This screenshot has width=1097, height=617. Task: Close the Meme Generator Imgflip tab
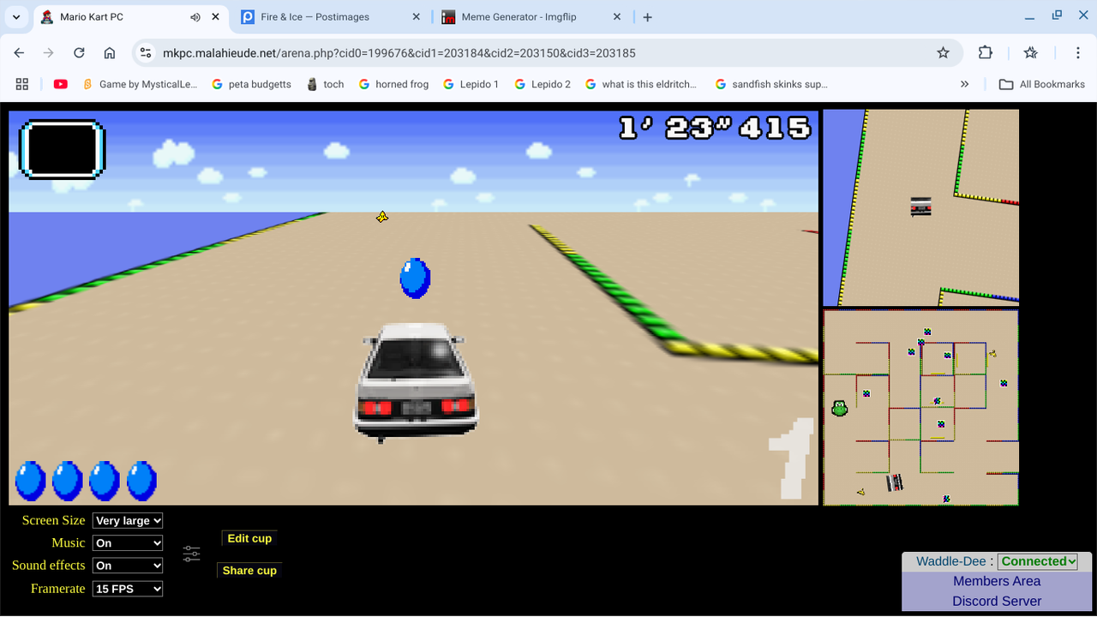pyautogui.click(x=617, y=17)
